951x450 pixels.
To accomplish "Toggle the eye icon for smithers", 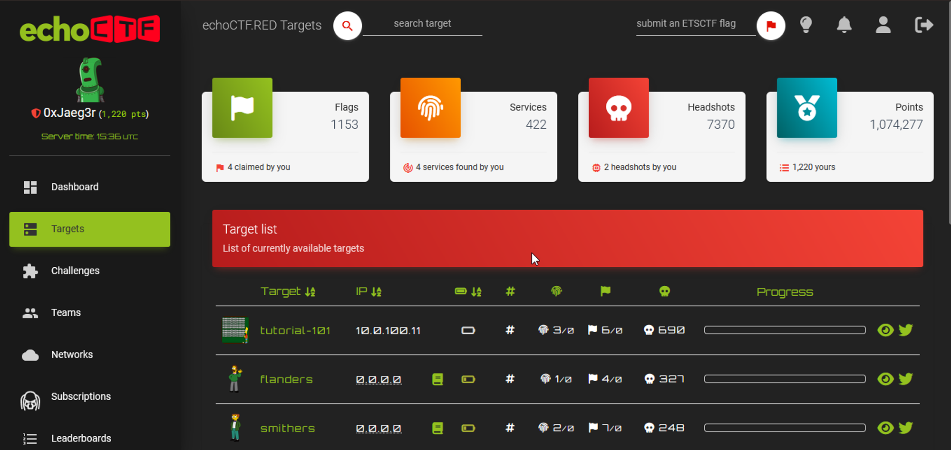I will 885,428.
